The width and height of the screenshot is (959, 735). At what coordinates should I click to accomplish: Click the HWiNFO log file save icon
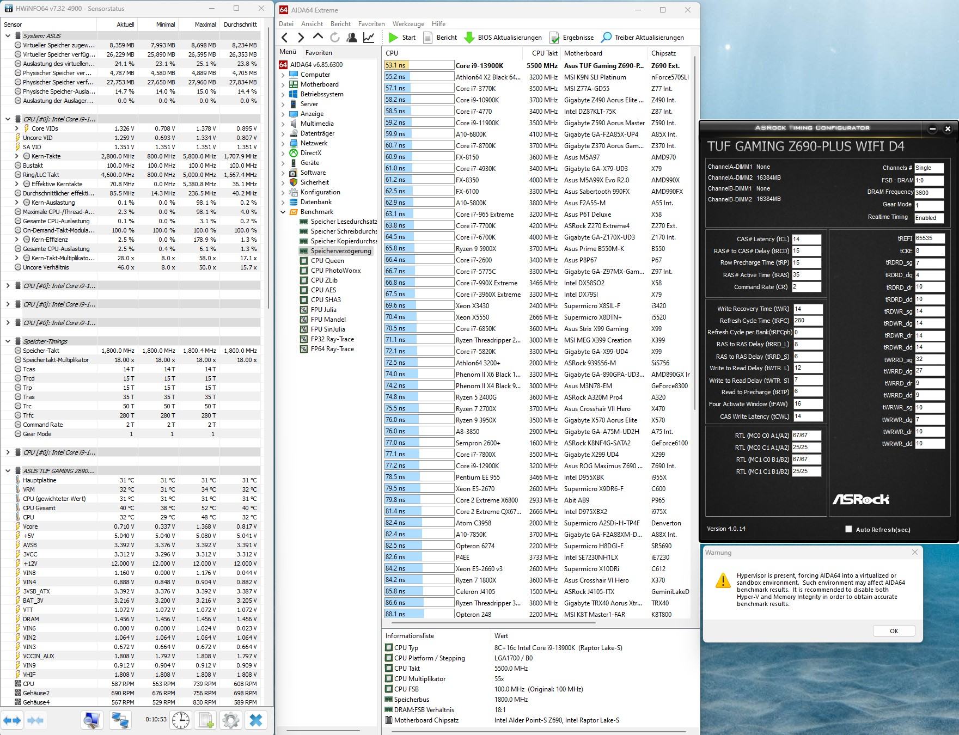[206, 720]
